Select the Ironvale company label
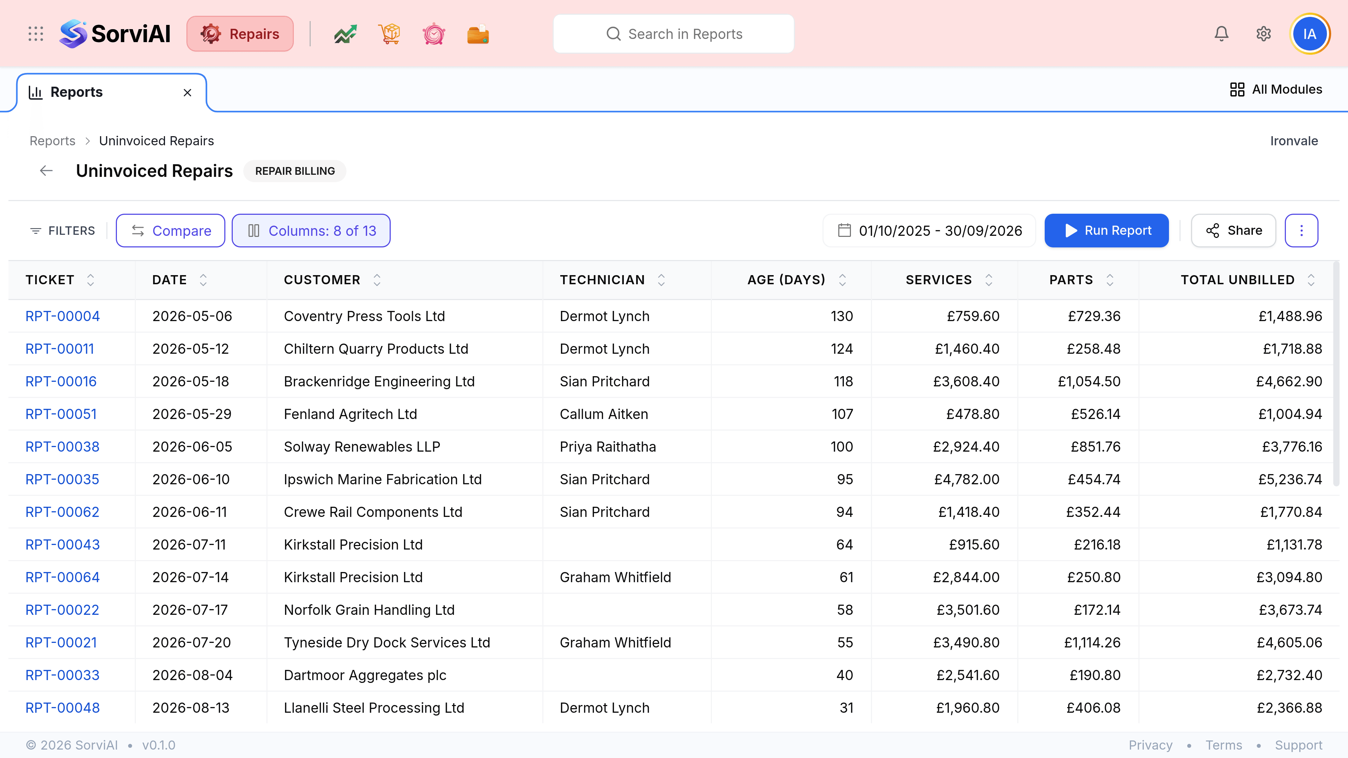Image resolution: width=1348 pixels, height=758 pixels. 1294,141
